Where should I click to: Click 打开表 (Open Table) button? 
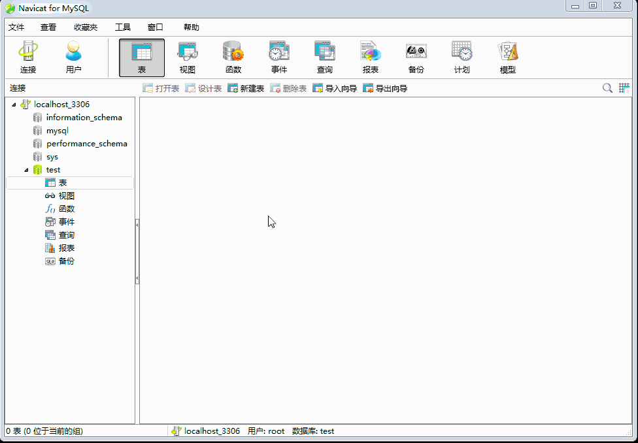pos(161,88)
